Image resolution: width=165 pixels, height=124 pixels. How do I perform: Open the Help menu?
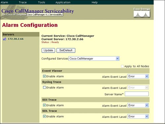95,2
